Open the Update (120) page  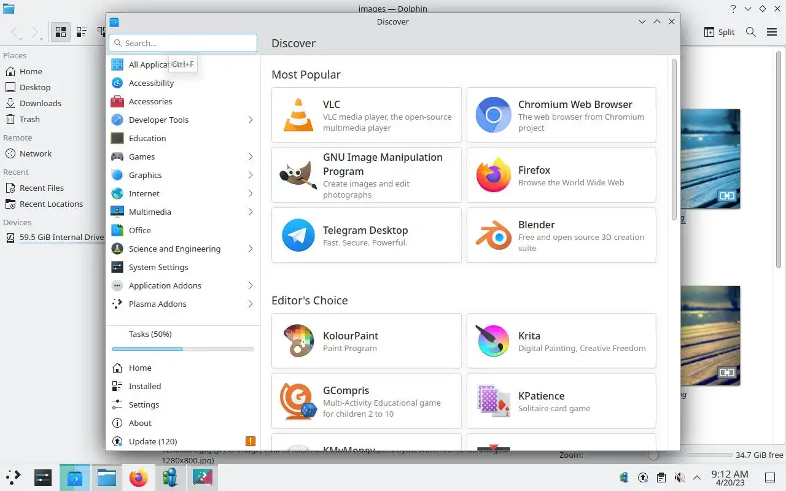[183, 441]
